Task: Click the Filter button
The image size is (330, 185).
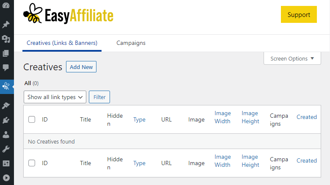Action: coord(99,97)
